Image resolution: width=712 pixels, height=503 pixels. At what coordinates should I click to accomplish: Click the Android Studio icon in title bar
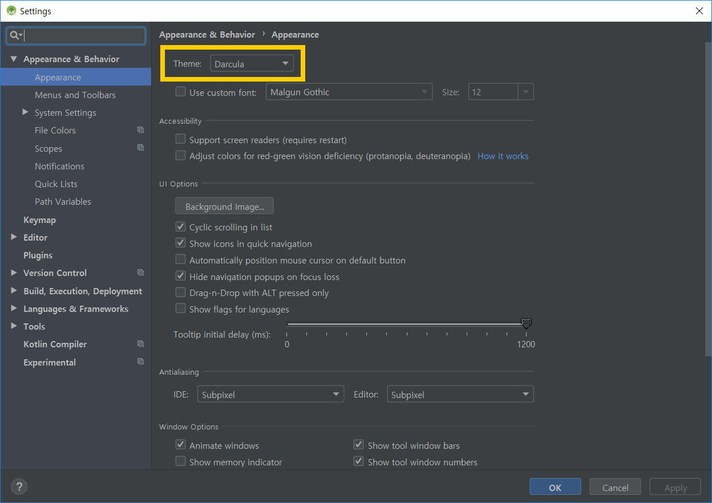(11, 10)
